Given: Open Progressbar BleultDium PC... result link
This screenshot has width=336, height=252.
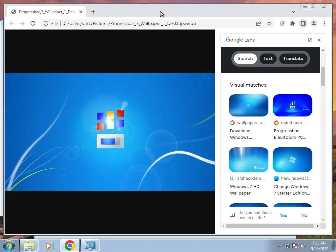Looking at the screenshot, I should point(290,134).
